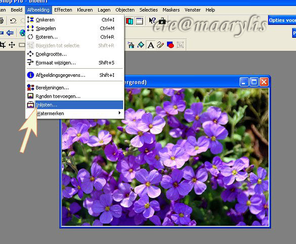Open the Selecties menu

pyautogui.click(x=148, y=10)
